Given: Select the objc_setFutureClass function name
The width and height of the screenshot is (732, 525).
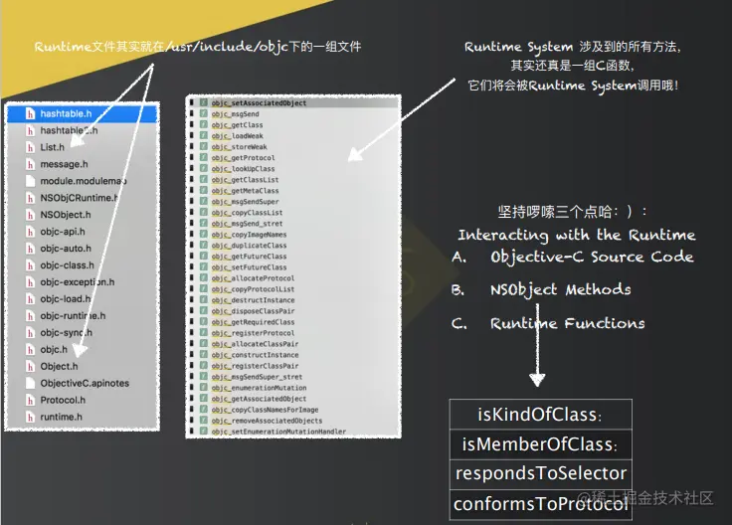Looking at the screenshot, I should pos(249,267).
